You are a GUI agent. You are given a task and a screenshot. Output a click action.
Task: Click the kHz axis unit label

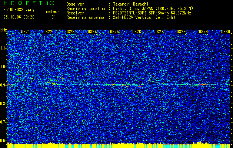tap(3, 30)
